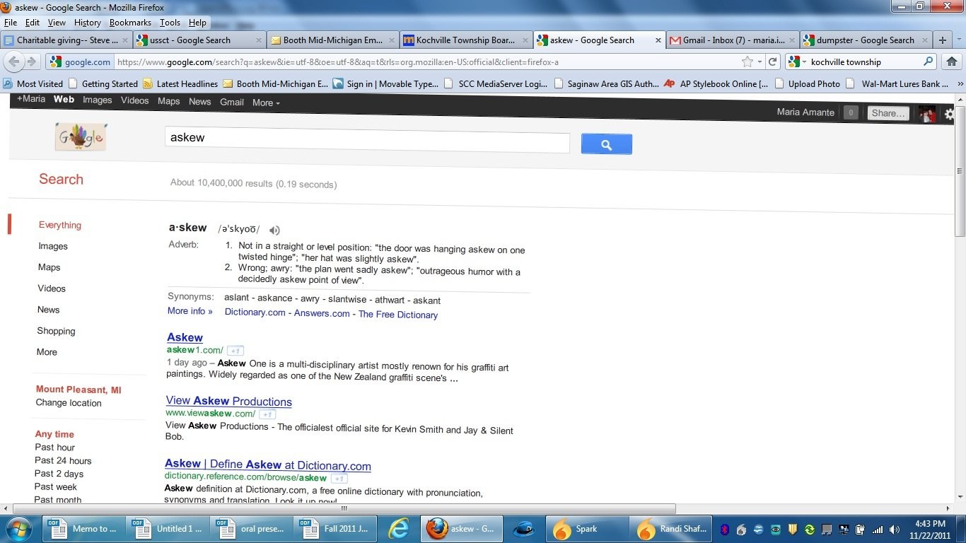Click the taskbar clock showing 4:43 PM
This screenshot has width=966, height=543.
(x=929, y=530)
